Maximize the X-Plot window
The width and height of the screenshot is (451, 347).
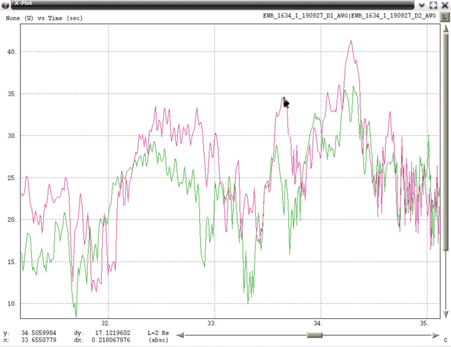[x=433, y=4]
